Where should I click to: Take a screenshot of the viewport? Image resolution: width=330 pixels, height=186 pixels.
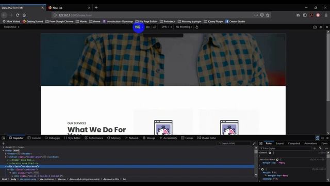click(315, 27)
